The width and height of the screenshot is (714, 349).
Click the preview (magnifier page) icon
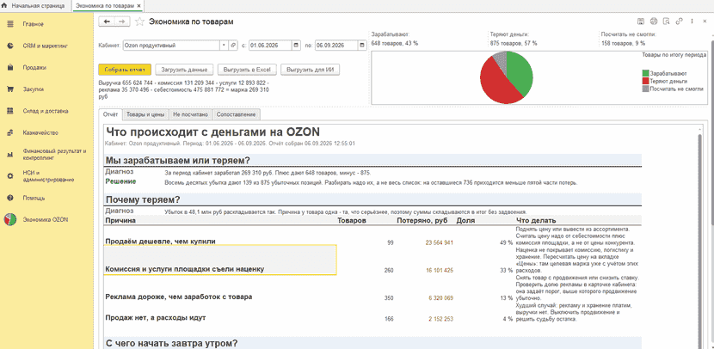click(x=667, y=21)
